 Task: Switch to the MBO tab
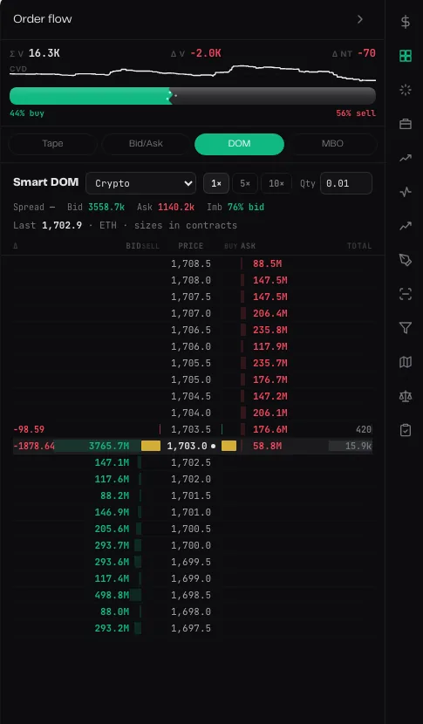pos(332,144)
